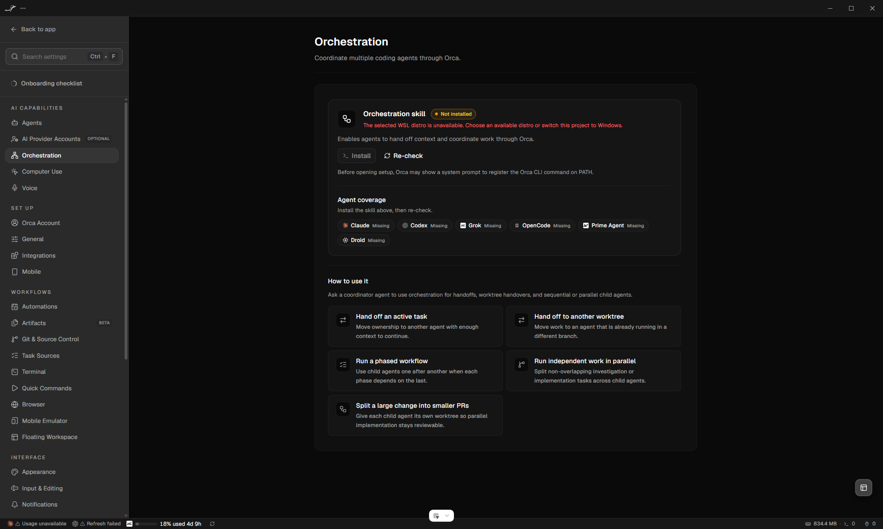Click the Not installed status badge

click(x=453, y=114)
